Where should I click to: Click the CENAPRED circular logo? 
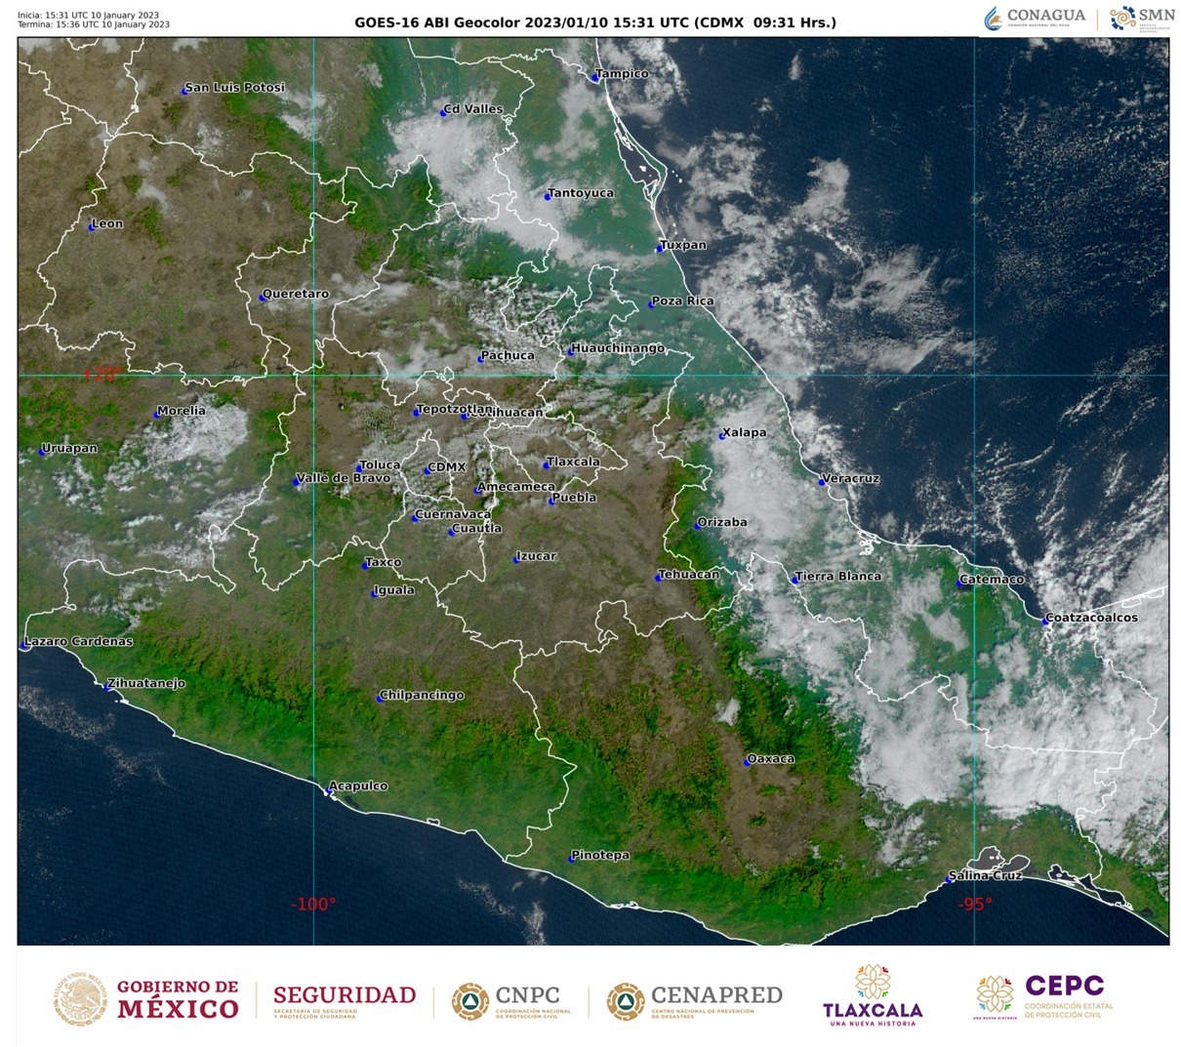[x=626, y=1000]
